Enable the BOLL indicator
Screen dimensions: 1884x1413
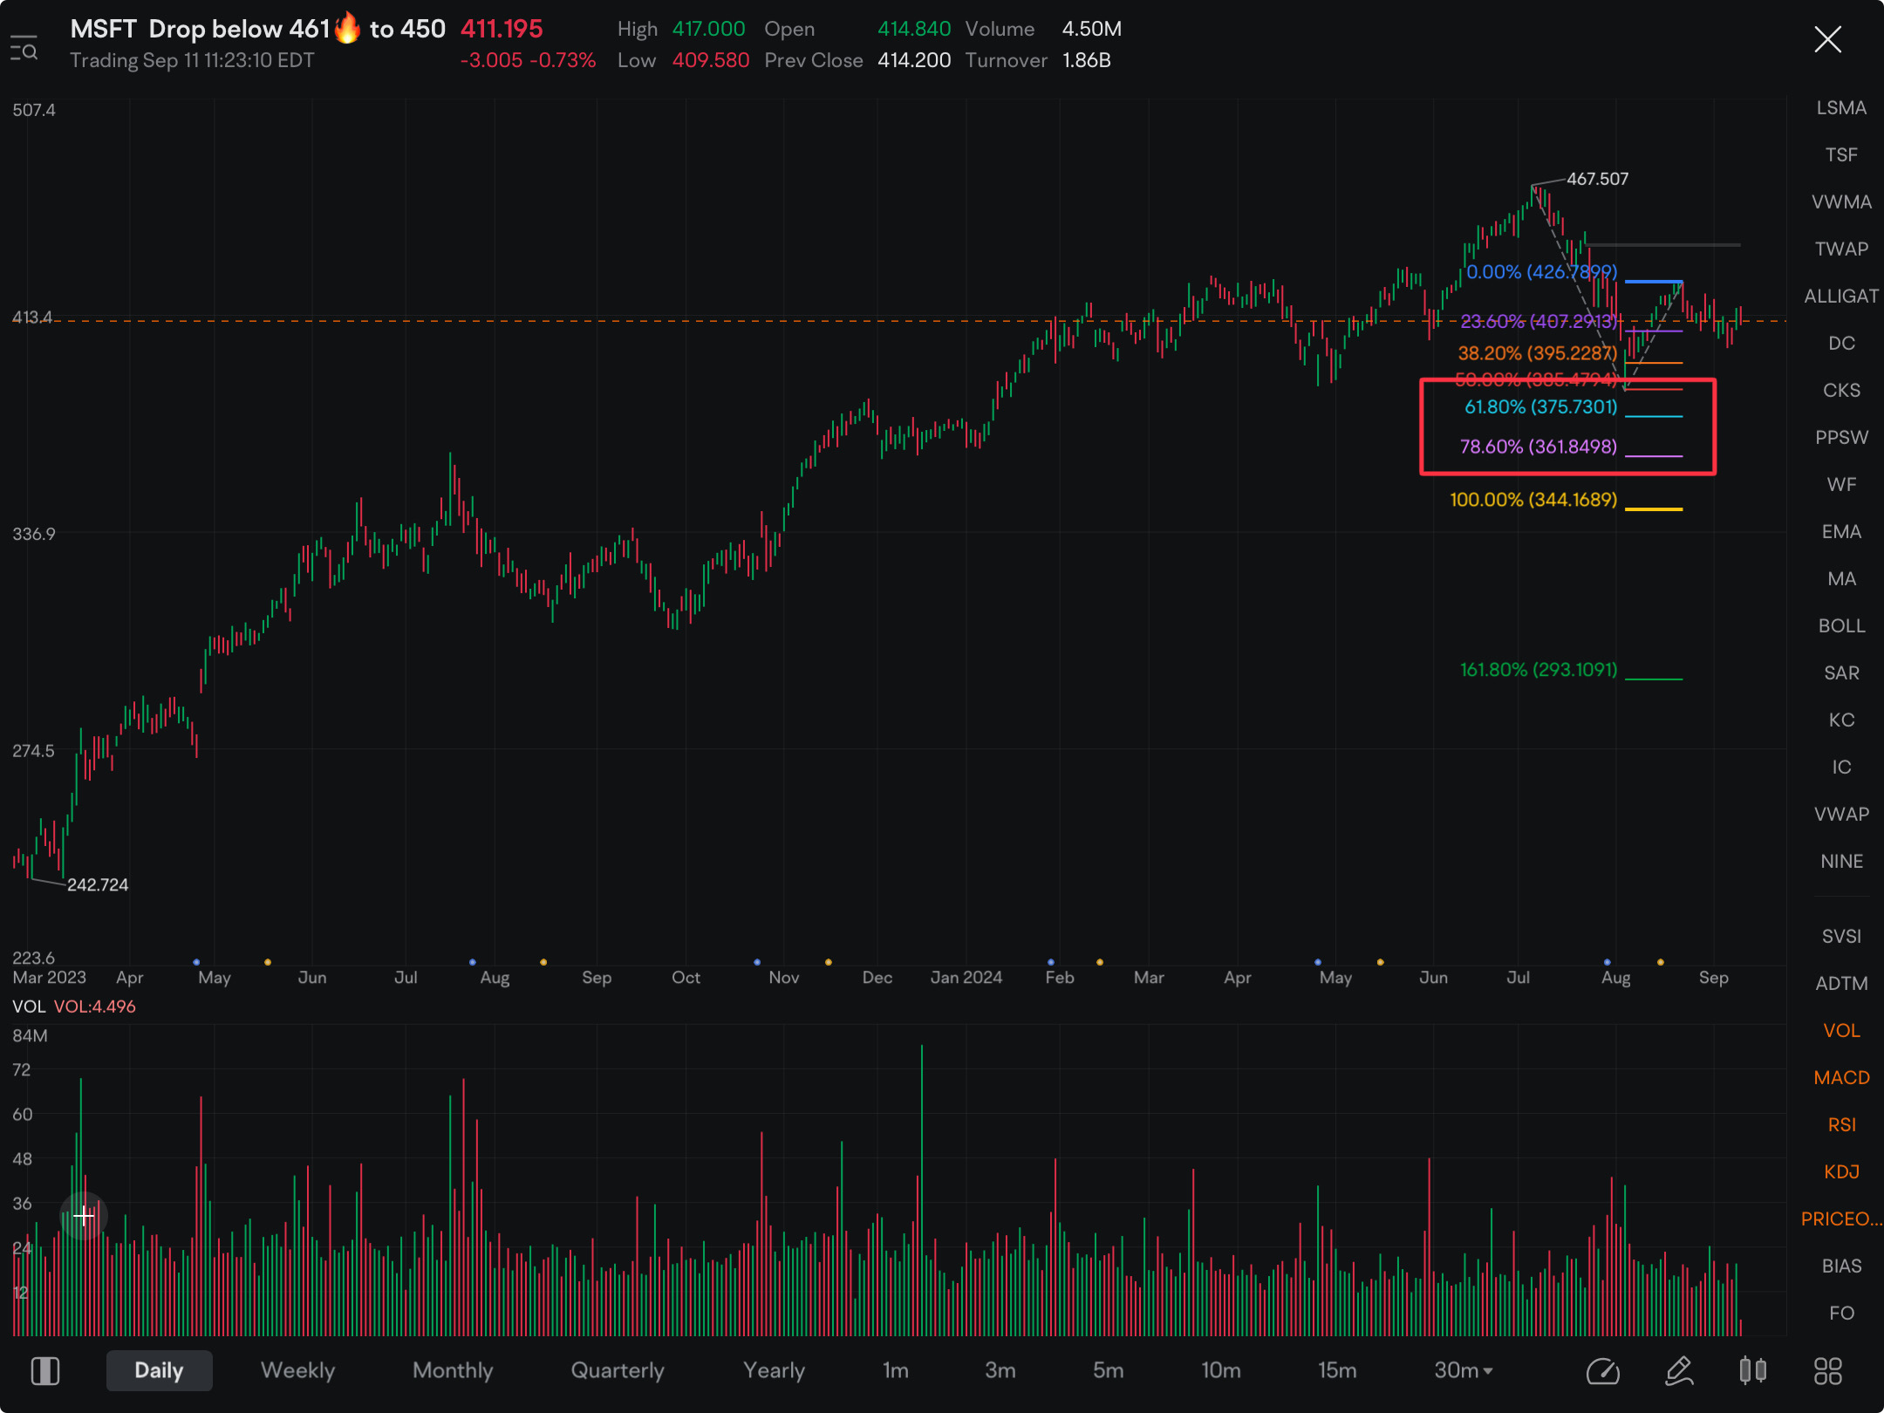click(x=1841, y=625)
